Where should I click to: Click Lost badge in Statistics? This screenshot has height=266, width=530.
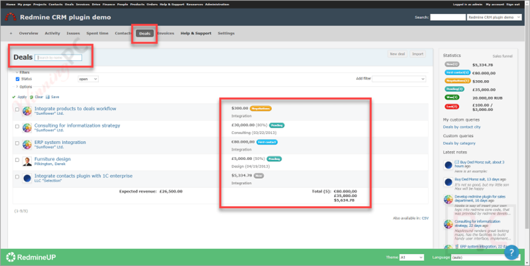452,106
